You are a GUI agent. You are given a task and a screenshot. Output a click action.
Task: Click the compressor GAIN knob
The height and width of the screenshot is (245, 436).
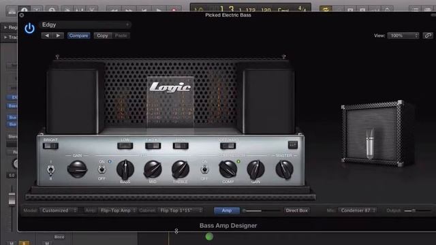pyautogui.click(x=256, y=169)
